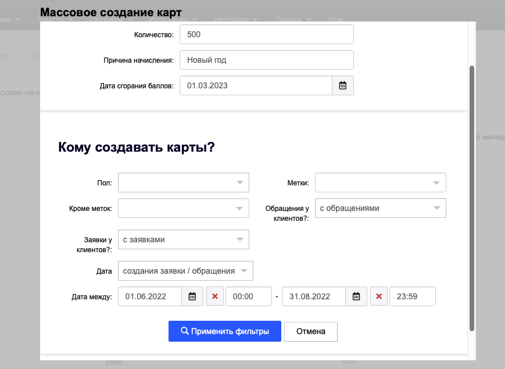Open the Настройки menu in background page
This screenshot has height=369, width=505.
pos(235,19)
